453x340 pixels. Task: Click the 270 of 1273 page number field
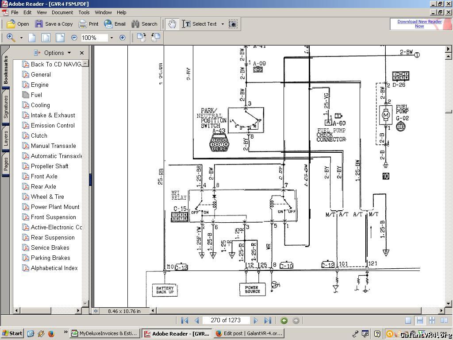[225, 320]
